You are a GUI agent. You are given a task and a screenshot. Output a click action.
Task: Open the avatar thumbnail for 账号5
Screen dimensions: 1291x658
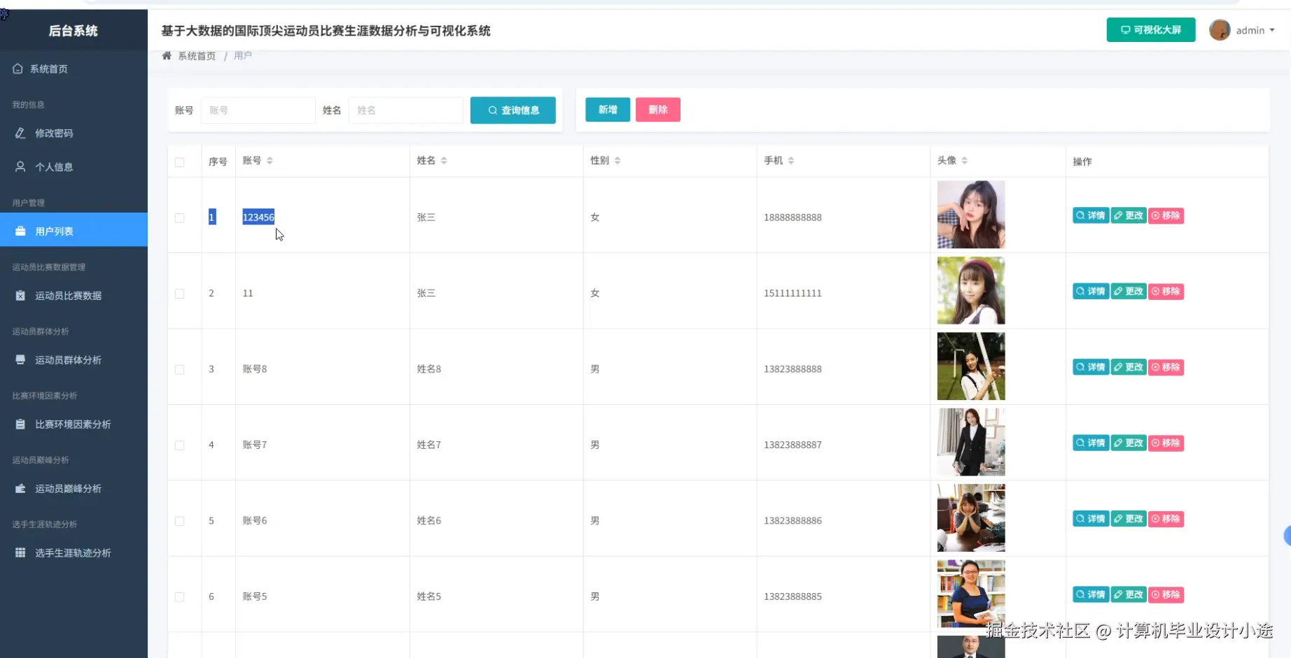(971, 594)
